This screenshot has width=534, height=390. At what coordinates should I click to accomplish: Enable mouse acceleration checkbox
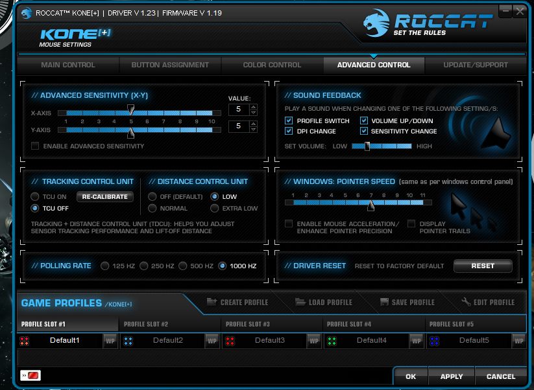(289, 224)
